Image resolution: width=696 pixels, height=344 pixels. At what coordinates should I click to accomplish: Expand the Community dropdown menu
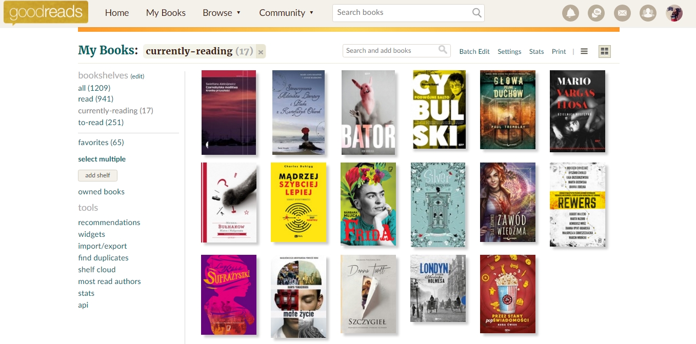click(x=286, y=13)
